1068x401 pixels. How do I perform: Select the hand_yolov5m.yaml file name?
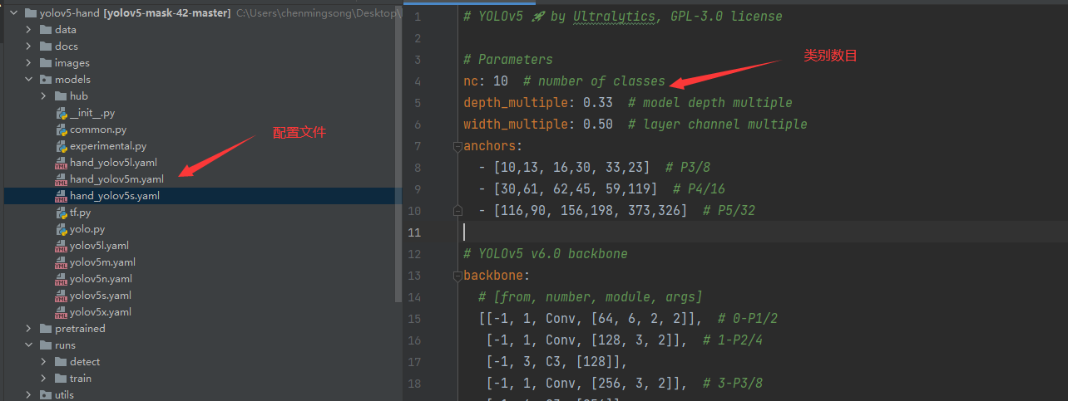(x=116, y=179)
